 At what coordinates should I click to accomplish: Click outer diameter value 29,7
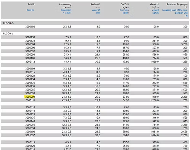coord(98,100)
